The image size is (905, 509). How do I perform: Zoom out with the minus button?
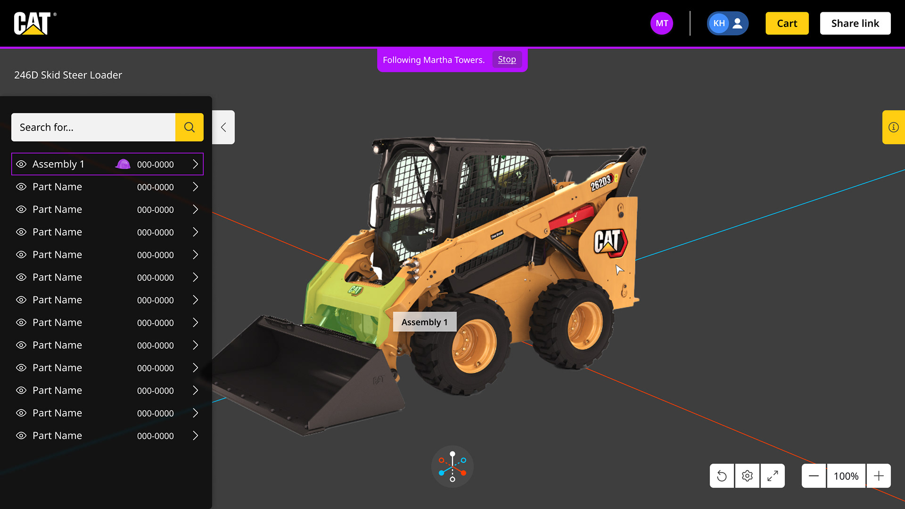(814, 476)
